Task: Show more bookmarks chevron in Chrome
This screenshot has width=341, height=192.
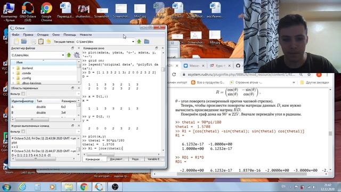Action: coord(294,83)
